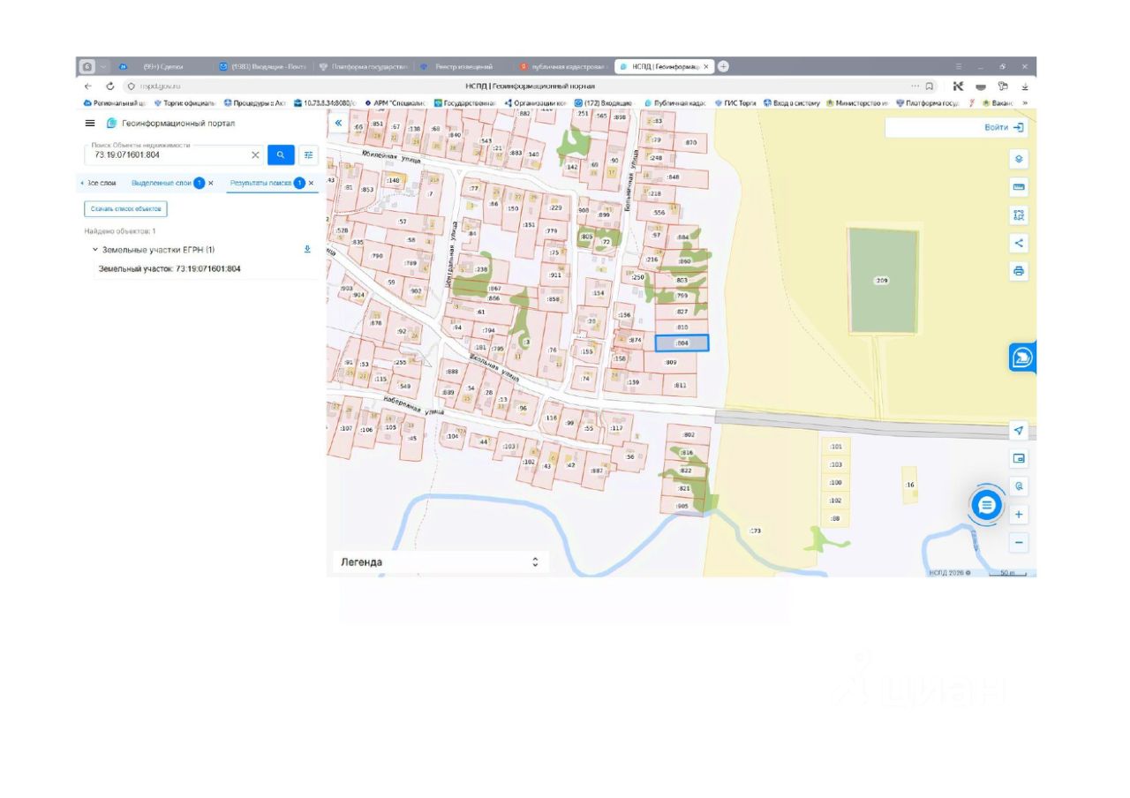
Task: Toggle the overview mini-map icon
Action: [x=1019, y=458]
